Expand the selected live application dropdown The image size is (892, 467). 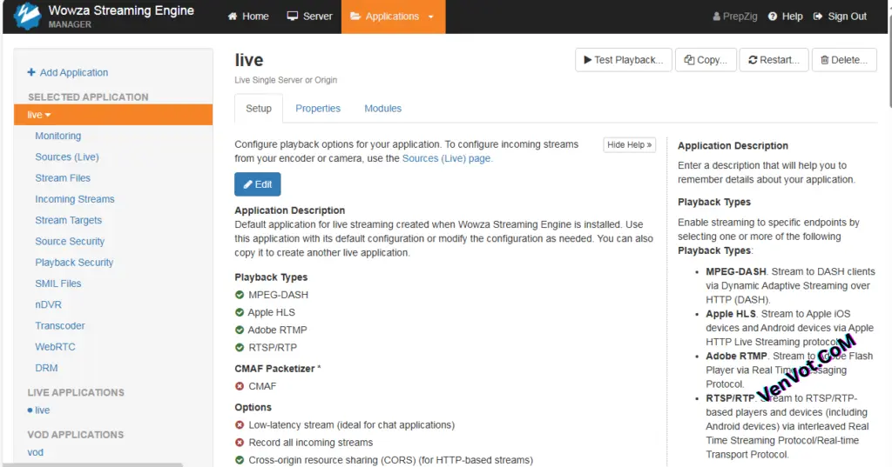pos(113,115)
